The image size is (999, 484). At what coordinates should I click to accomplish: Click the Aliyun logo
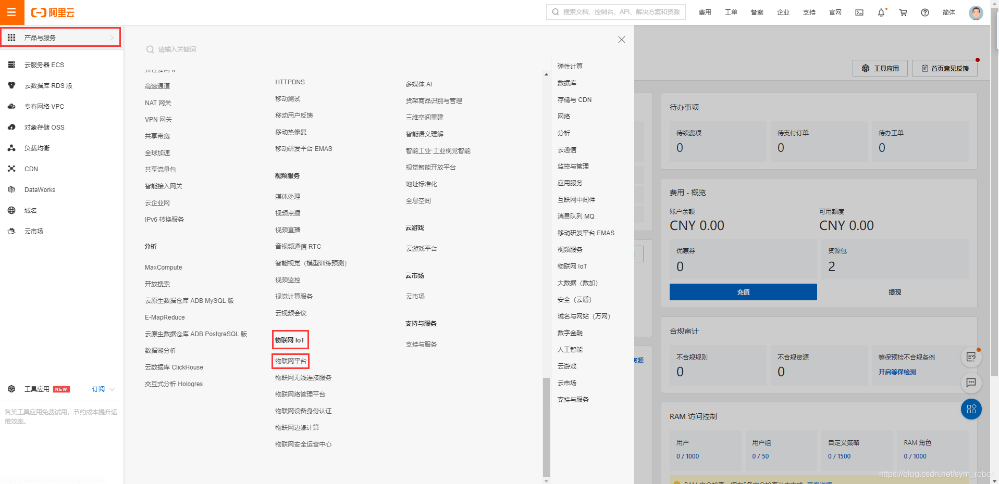(53, 12)
